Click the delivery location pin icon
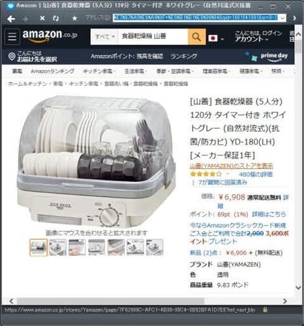 [x=12, y=57]
